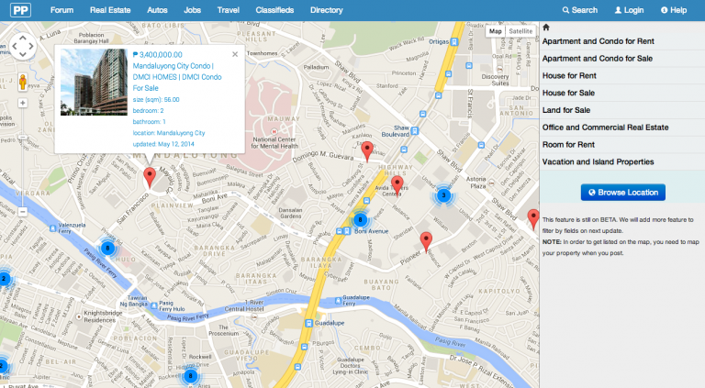Click red marker below the info popup
The width and height of the screenshot is (705, 388).
(150, 177)
